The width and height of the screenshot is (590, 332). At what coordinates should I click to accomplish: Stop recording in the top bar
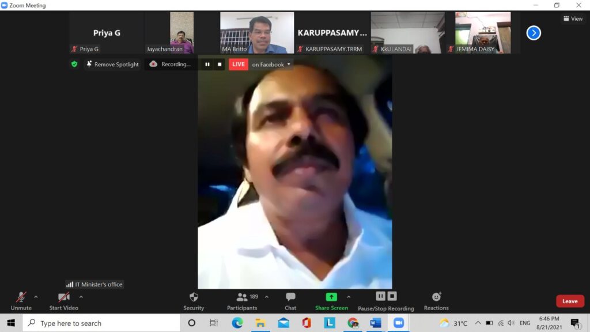pyautogui.click(x=220, y=65)
